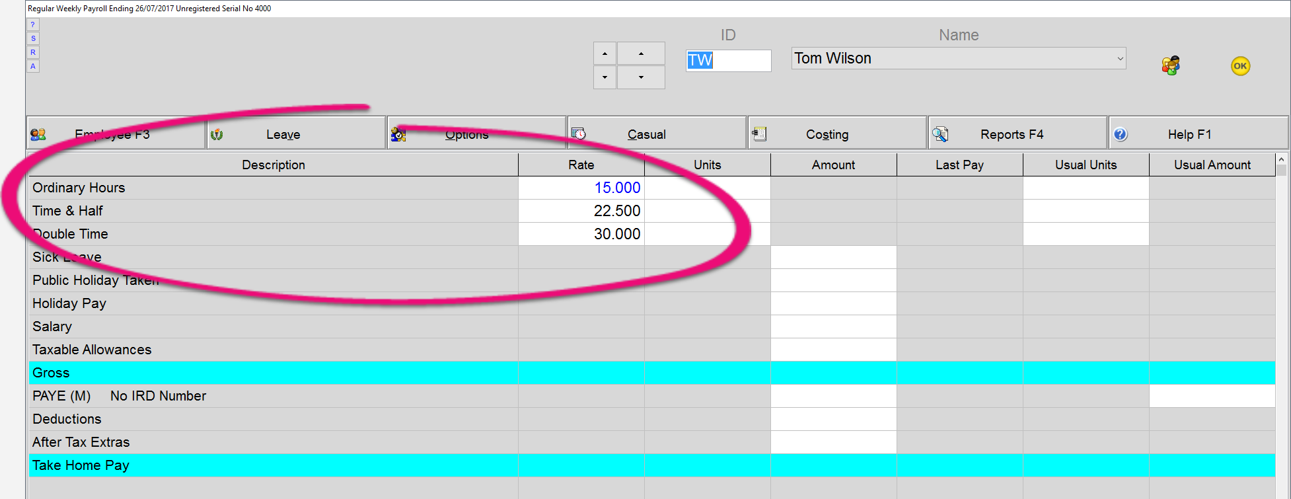Click the PAYE (M) Amount cell

[x=834, y=396]
